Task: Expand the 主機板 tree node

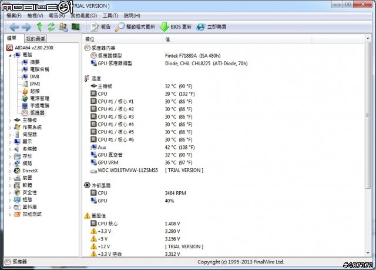Action: click(x=10, y=120)
